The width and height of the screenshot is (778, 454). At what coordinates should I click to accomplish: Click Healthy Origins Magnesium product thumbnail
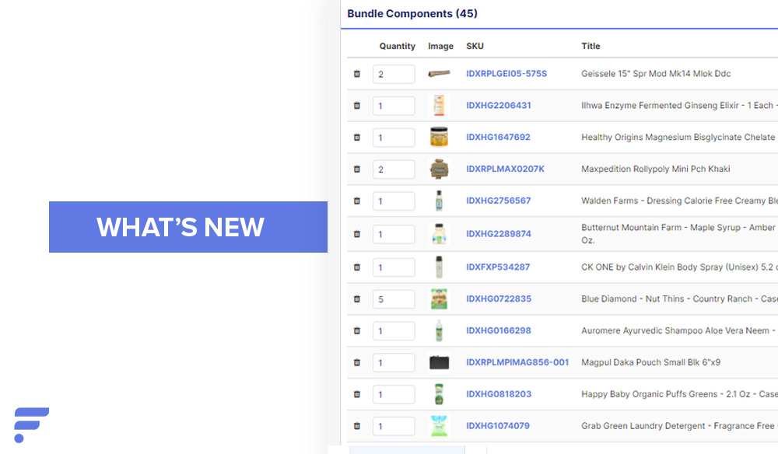pos(440,138)
